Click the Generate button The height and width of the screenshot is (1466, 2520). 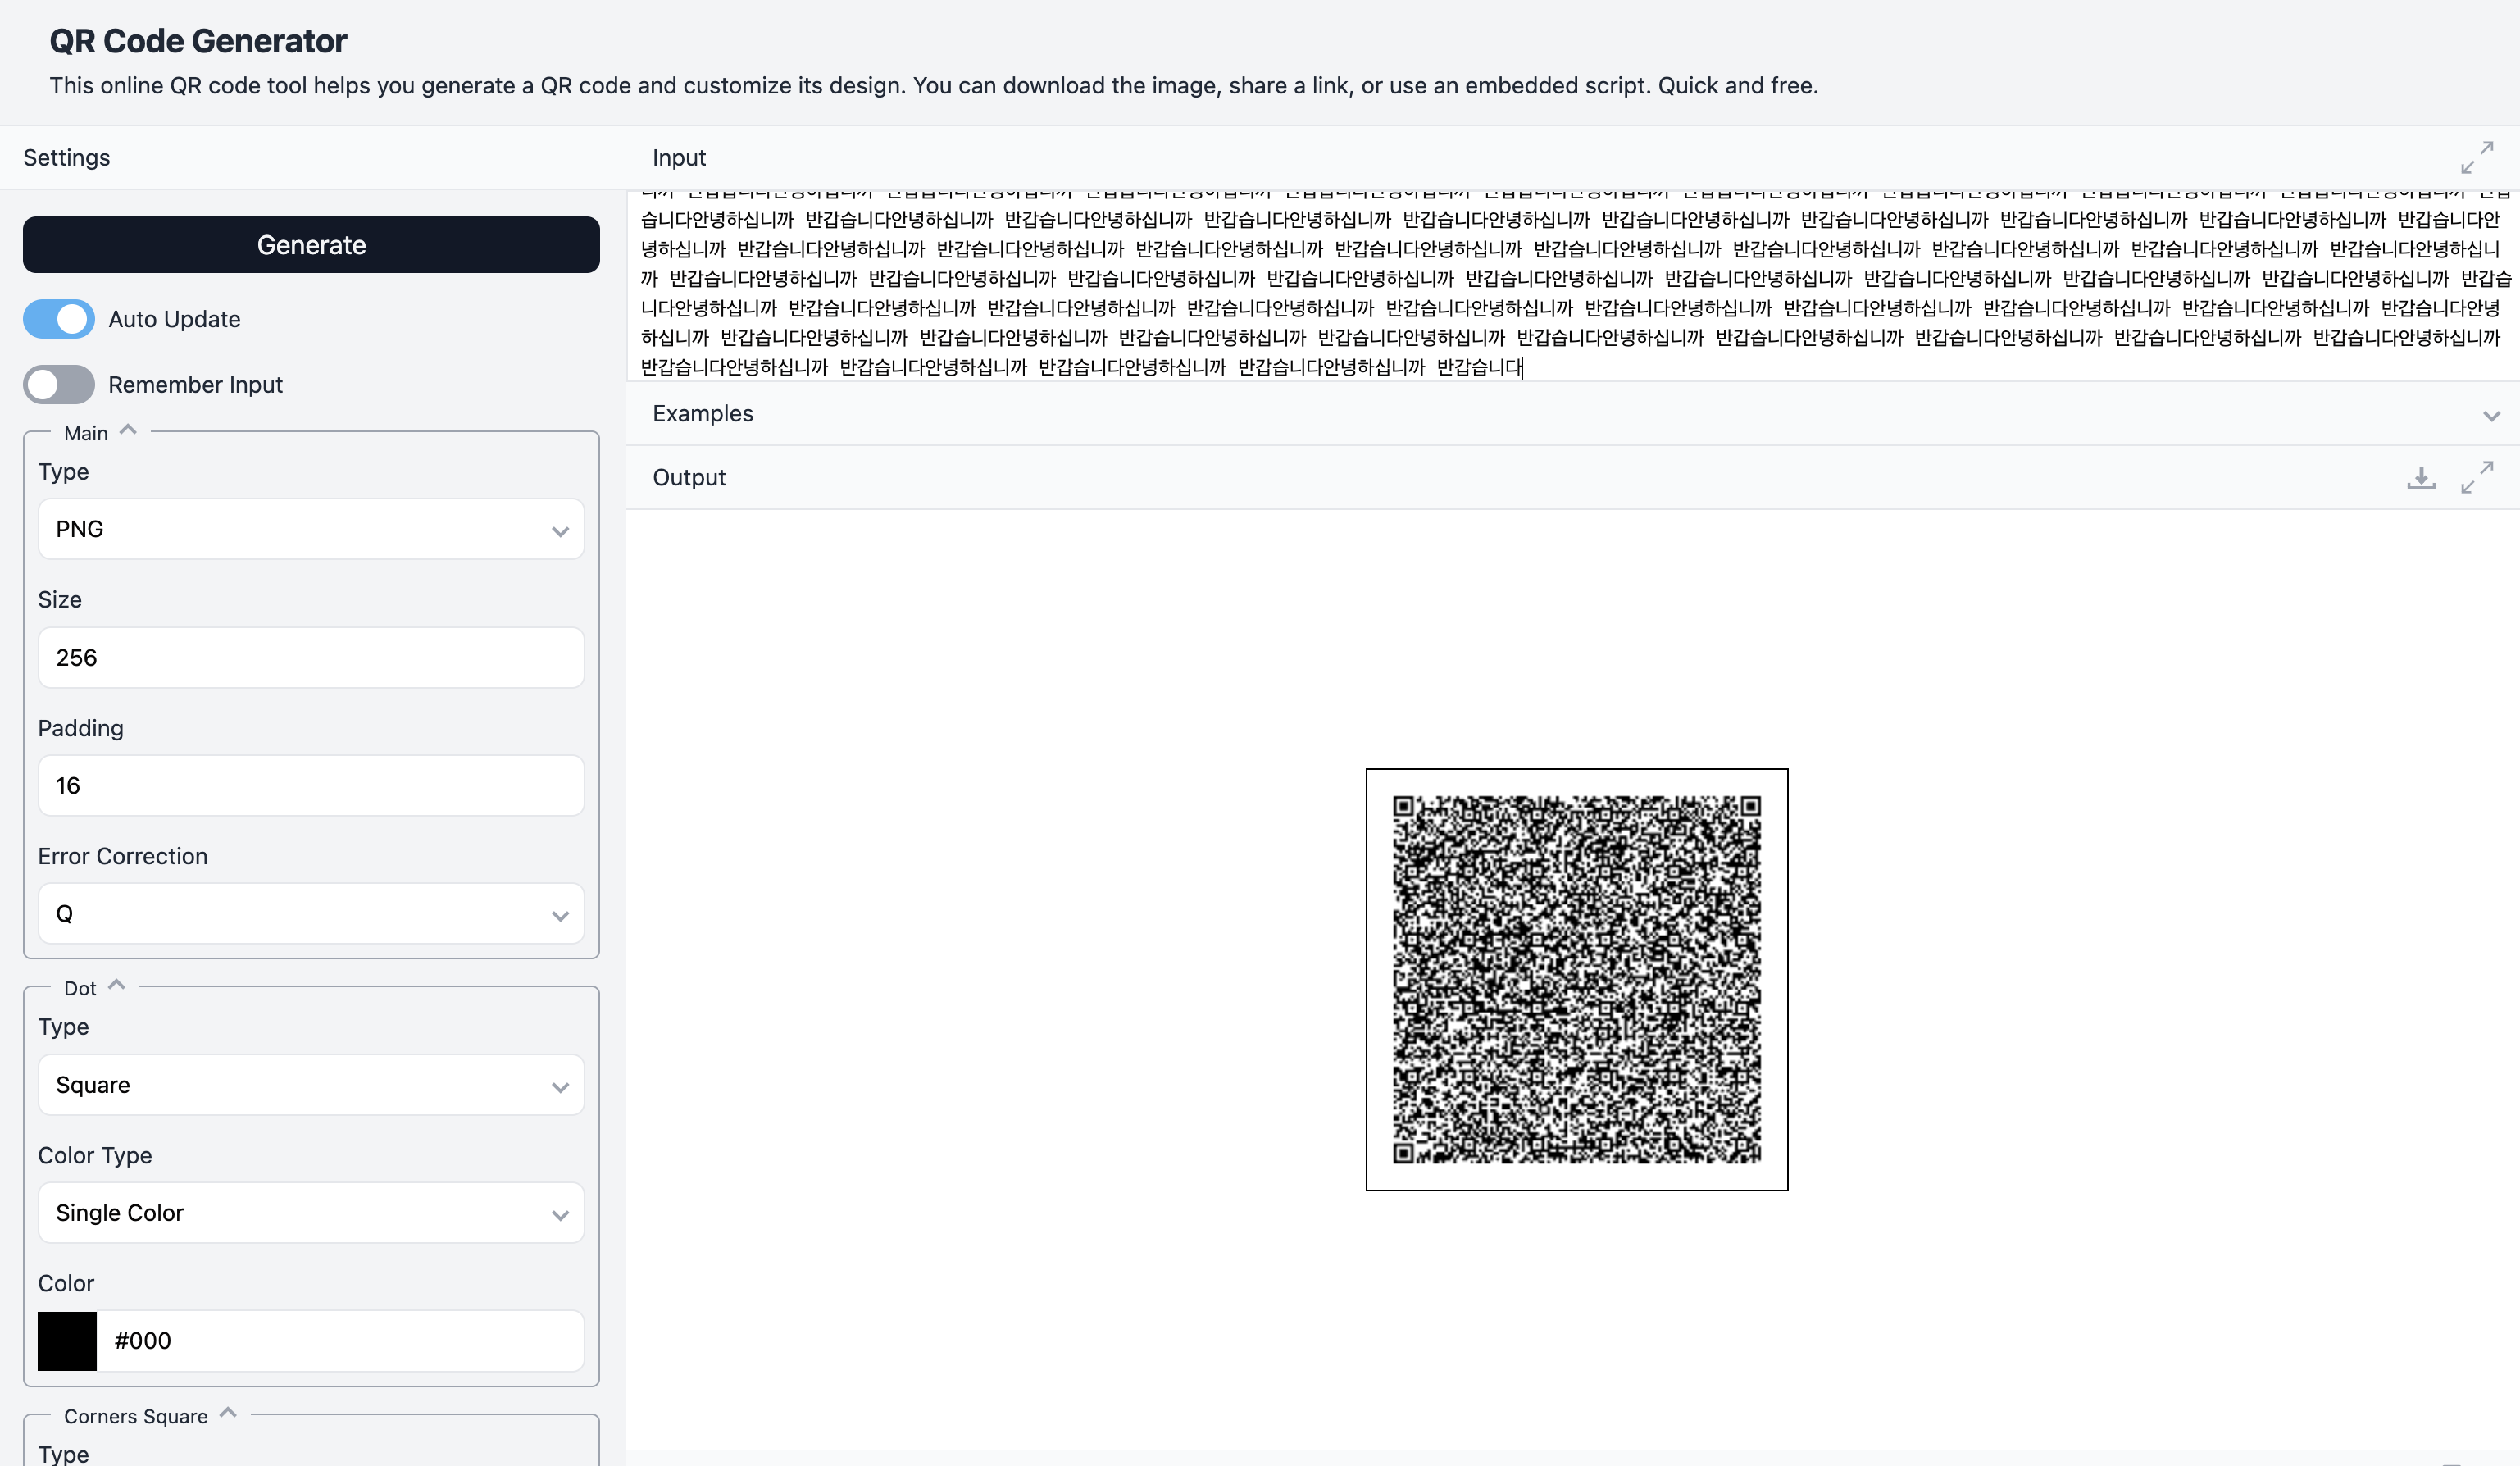tap(311, 245)
